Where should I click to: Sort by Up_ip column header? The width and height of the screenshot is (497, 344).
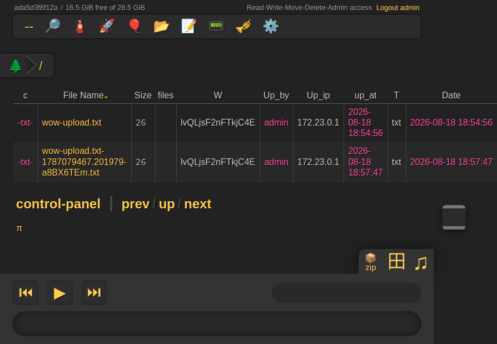(318, 96)
